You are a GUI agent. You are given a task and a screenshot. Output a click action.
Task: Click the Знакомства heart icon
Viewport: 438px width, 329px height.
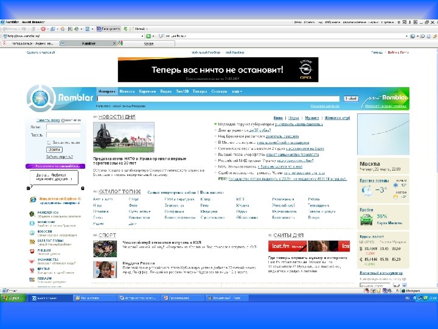pos(32,261)
